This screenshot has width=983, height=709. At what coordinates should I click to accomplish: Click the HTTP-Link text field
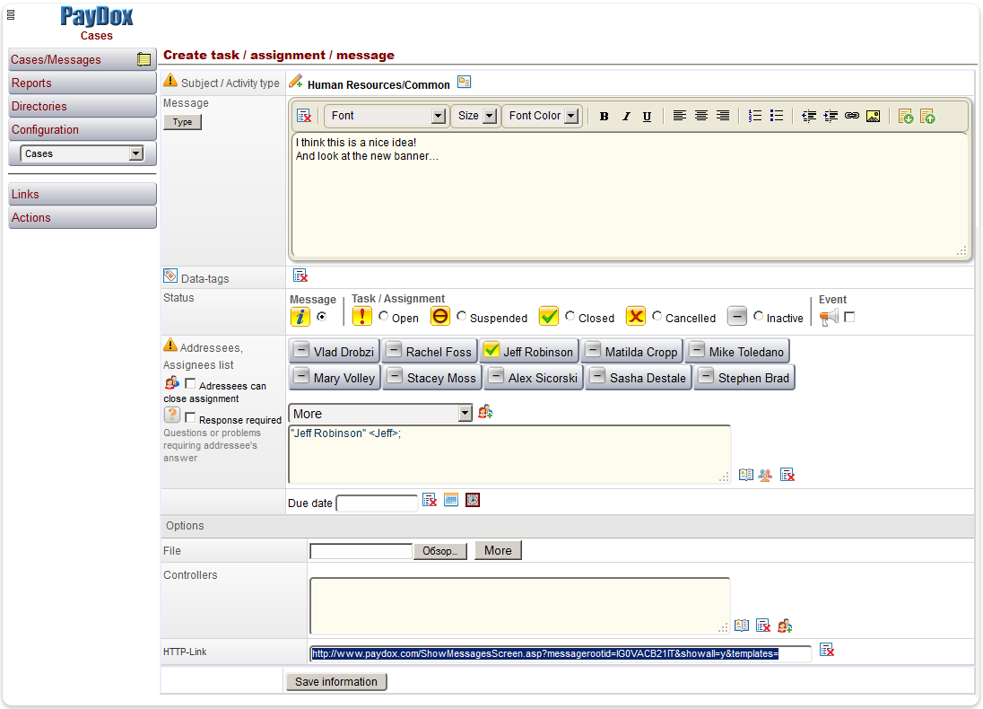[x=561, y=653]
